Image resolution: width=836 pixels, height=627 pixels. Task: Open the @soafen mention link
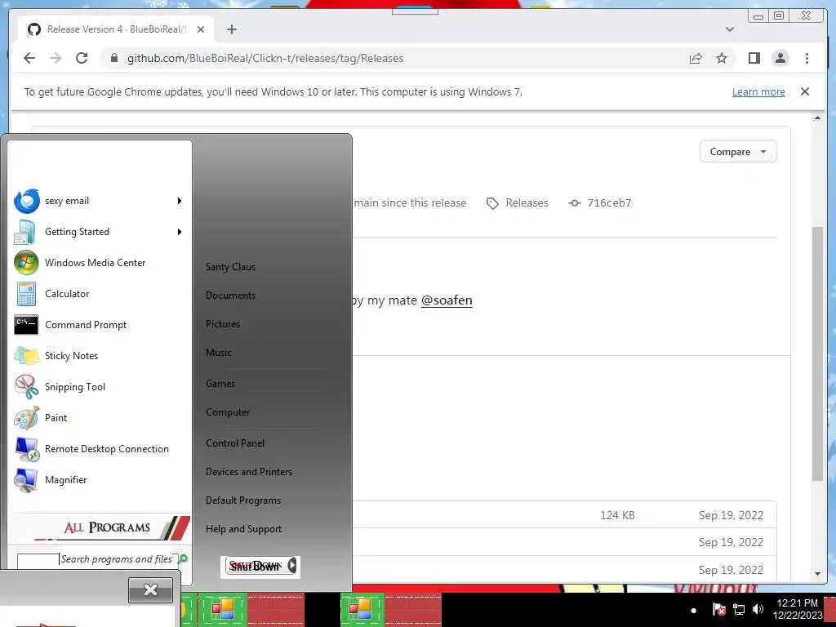[x=447, y=300]
